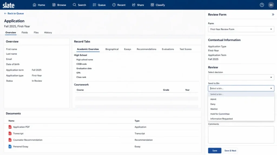
Task: Click the 'Recommendation' type cell
Action: pos(144,140)
